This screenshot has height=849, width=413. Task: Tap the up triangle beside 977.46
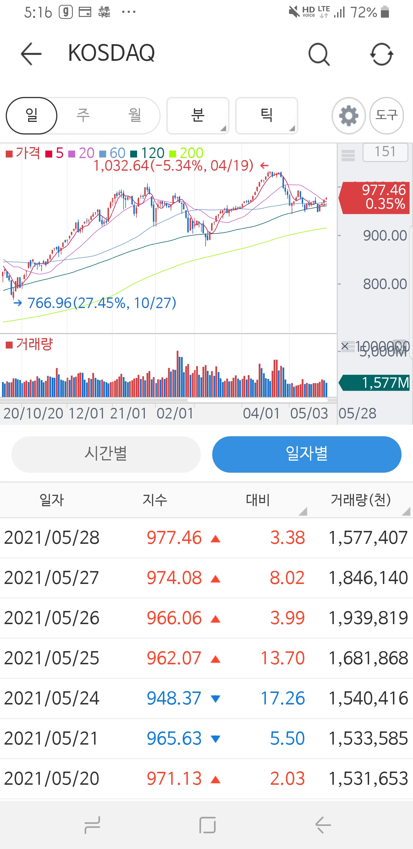tap(216, 539)
